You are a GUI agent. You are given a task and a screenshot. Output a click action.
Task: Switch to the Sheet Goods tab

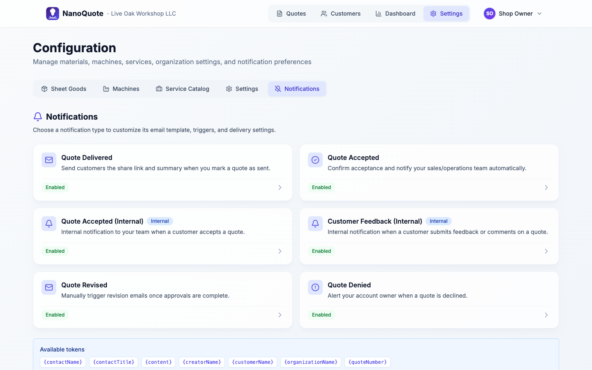[x=64, y=89]
